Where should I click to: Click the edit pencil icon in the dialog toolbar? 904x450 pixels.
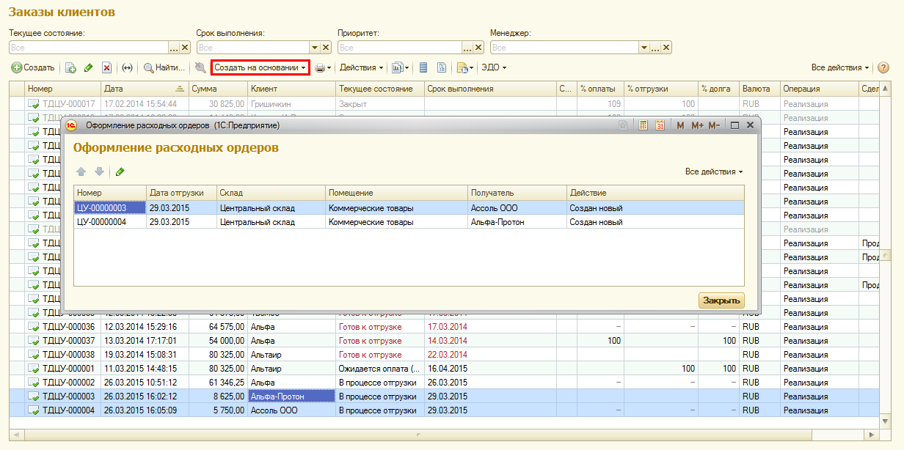120,171
